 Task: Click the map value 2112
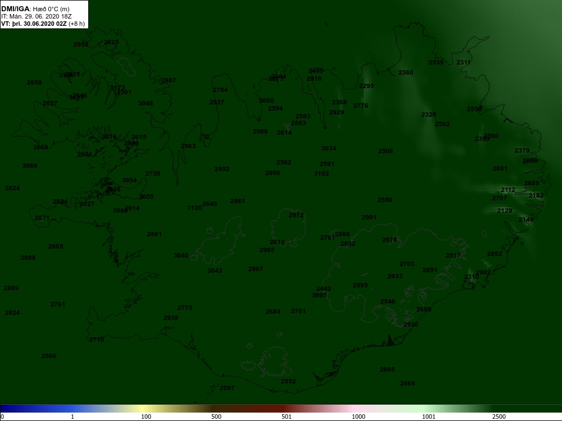tap(508, 190)
